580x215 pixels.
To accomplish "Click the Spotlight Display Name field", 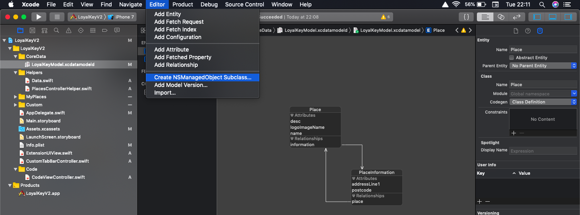I will pyautogui.click(x=543, y=151).
